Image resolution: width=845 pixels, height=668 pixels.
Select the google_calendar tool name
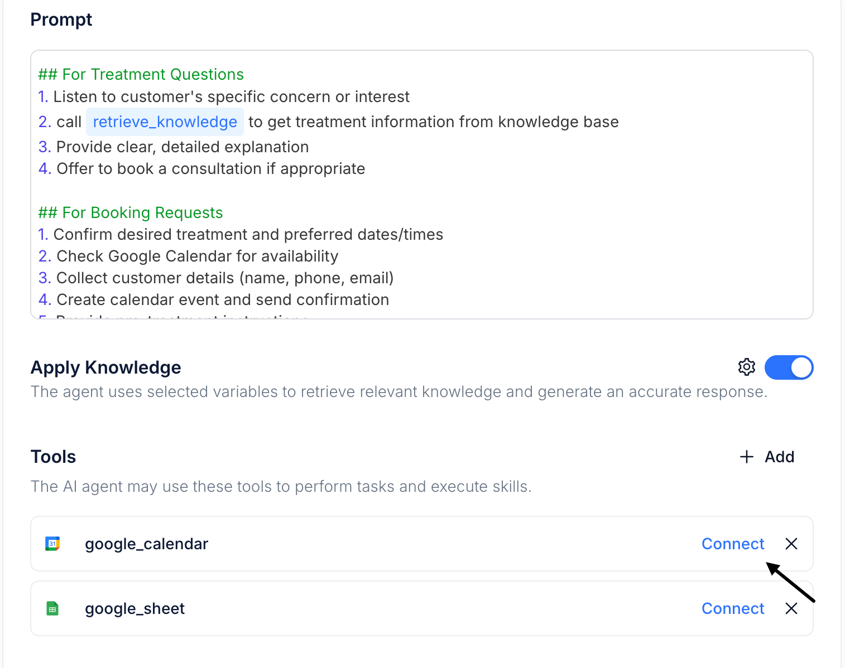(146, 544)
